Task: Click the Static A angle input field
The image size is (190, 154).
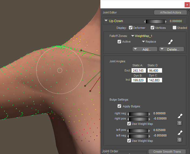Action: [x=139, y=70]
